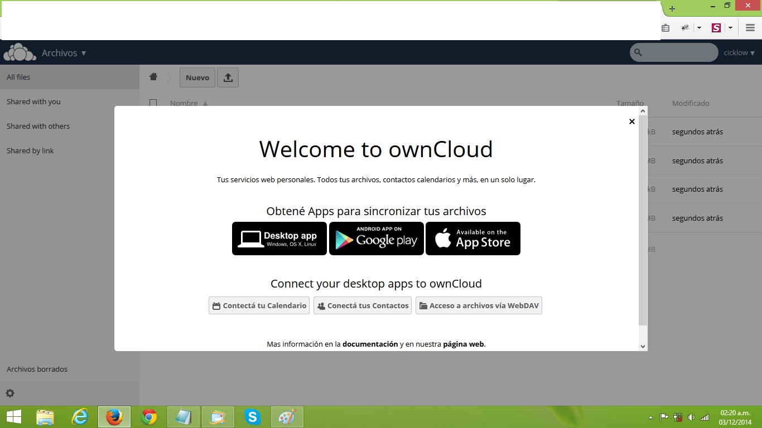
Task: Open Archivos borrados section
Action: coord(70,369)
